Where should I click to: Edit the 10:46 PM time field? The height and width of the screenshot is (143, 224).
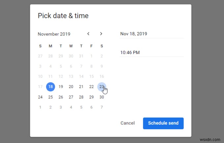tap(151, 52)
